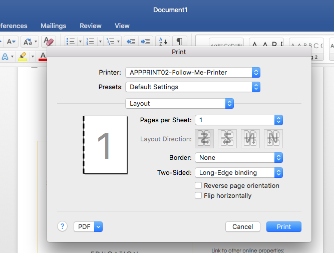
Task: Open the bulleted list dropdown arrow
Action: (80, 42)
